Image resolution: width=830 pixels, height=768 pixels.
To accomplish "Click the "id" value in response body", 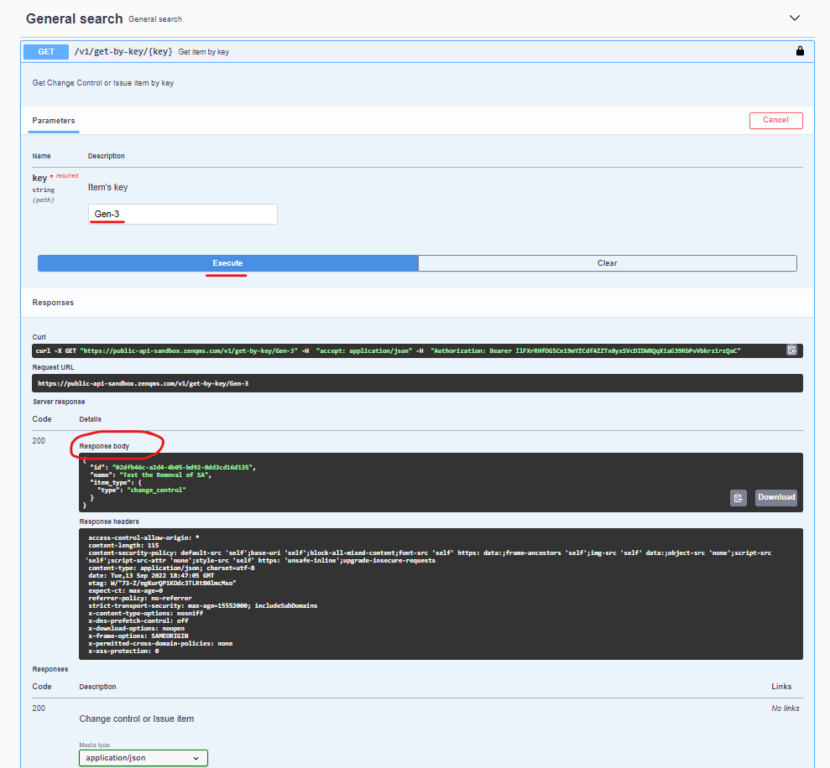I will click(183, 467).
